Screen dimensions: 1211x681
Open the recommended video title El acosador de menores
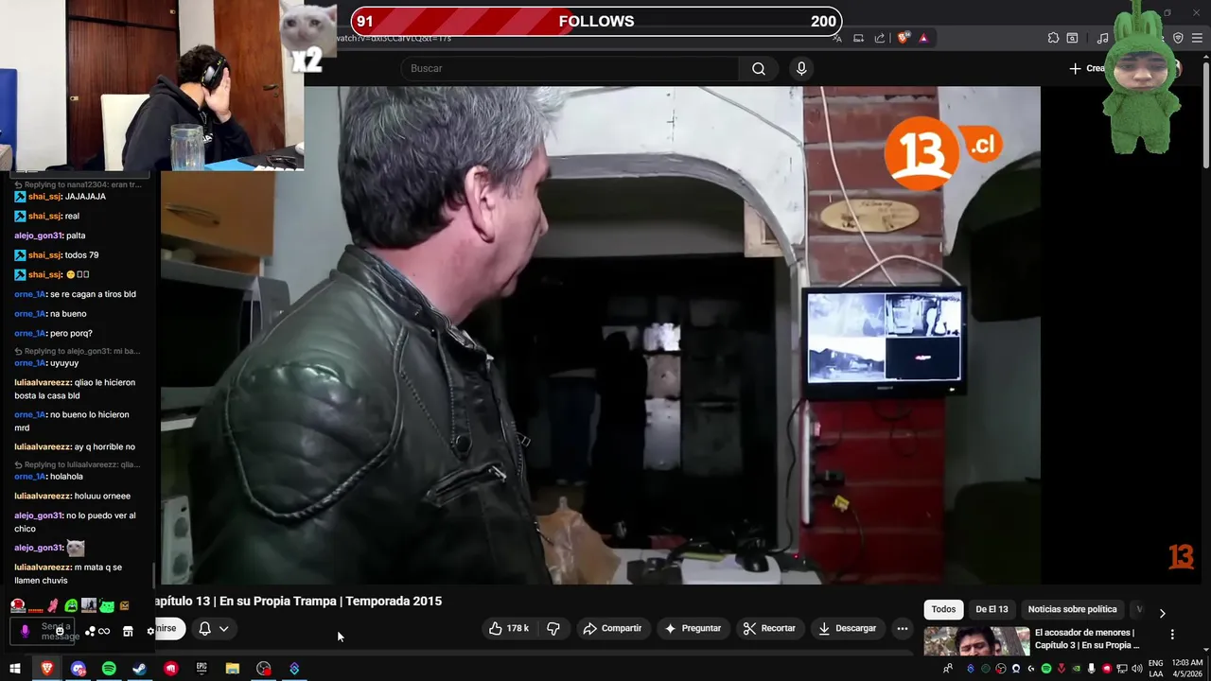(1087, 638)
